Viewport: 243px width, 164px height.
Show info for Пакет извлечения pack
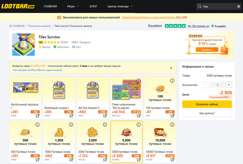[x=139, y=80]
